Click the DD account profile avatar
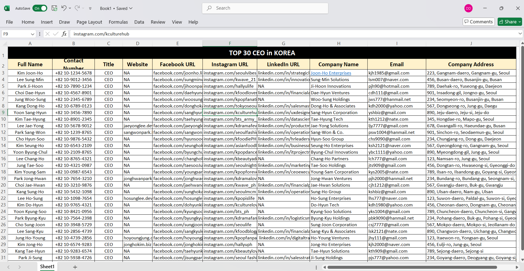Screen dimensions: 524x271 click(468, 8)
